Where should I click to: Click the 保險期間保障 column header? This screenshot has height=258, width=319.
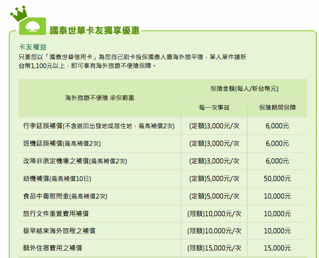277,108
